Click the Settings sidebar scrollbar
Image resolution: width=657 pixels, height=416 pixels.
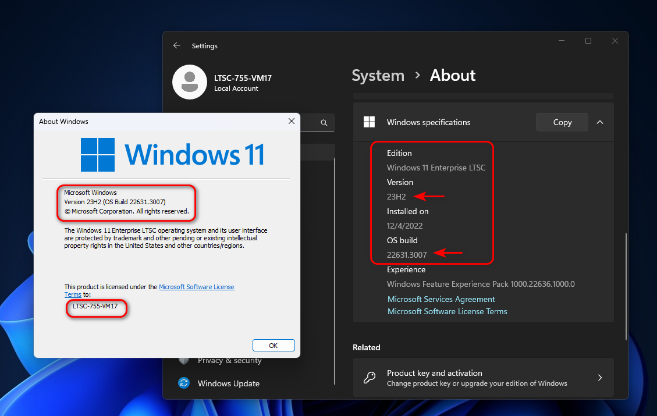tap(335, 272)
